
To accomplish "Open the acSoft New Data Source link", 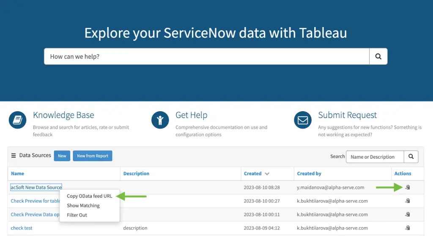I will pos(36,187).
